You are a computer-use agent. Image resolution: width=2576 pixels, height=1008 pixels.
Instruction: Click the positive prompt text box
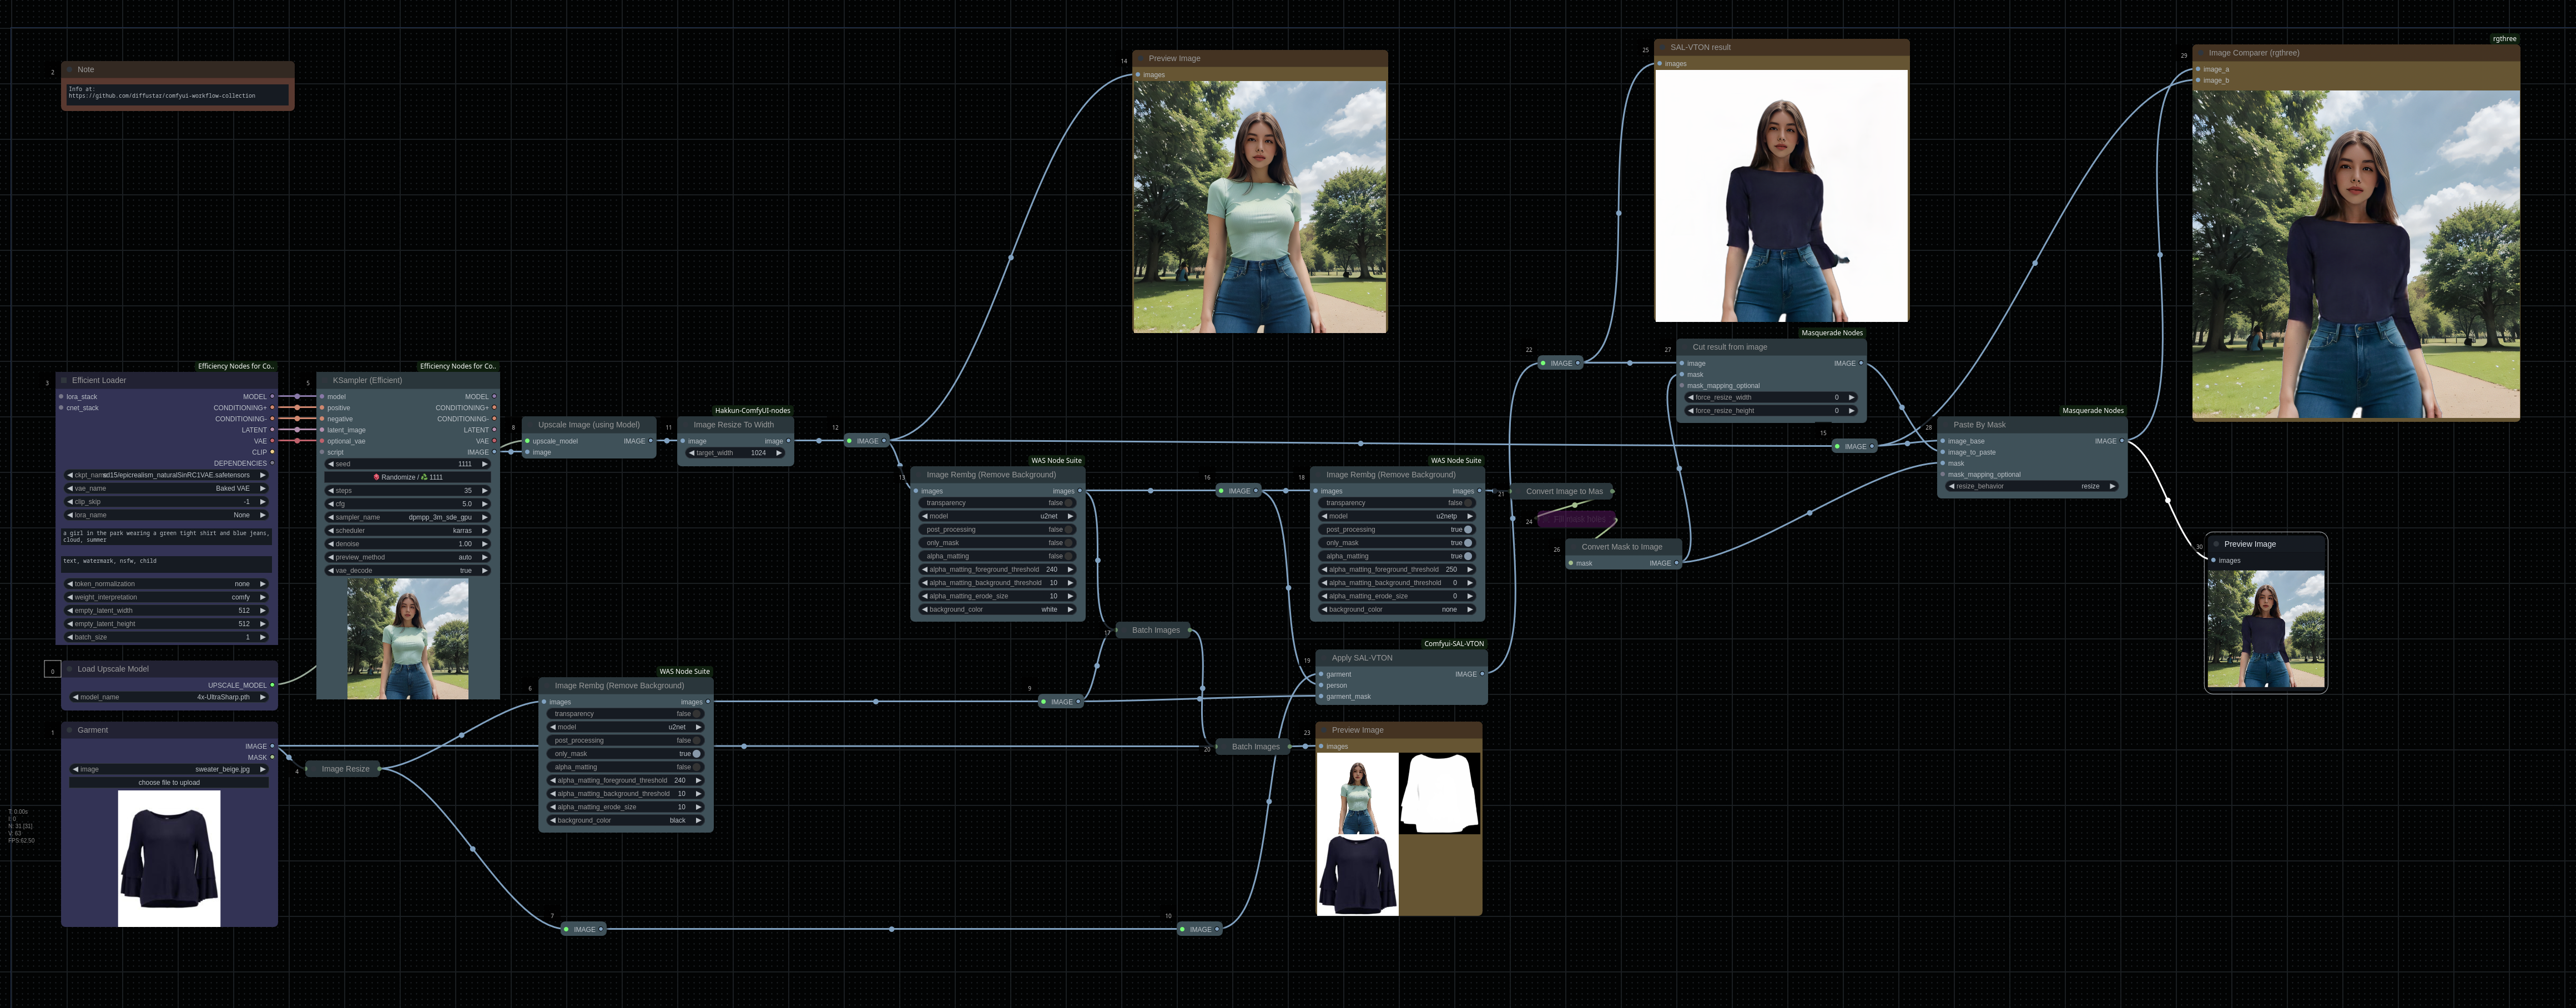coord(166,536)
